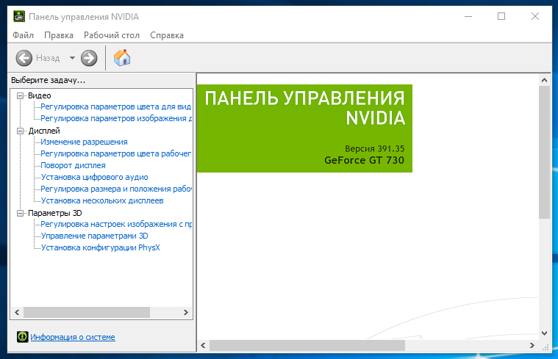558x359 pixels.
Task: Click the task tree right scroll arrow
Action: click(x=186, y=313)
